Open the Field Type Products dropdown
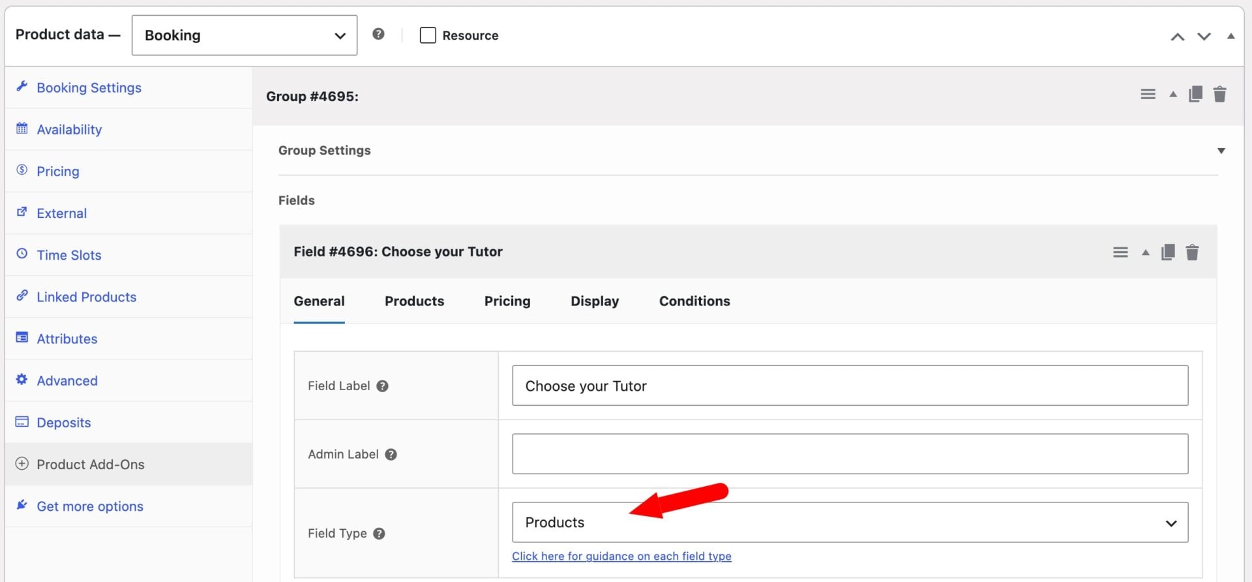The height and width of the screenshot is (582, 1252). [850, 522]
